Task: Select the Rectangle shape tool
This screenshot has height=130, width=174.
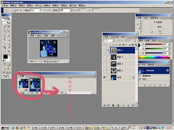Action: pyautogui.click(x=9, y=40)
